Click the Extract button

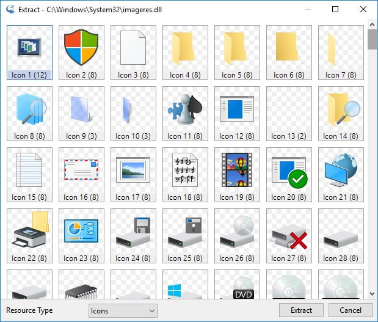301,310
